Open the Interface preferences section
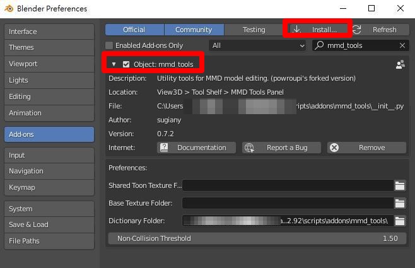415x268 pixels. pos(49,32)
